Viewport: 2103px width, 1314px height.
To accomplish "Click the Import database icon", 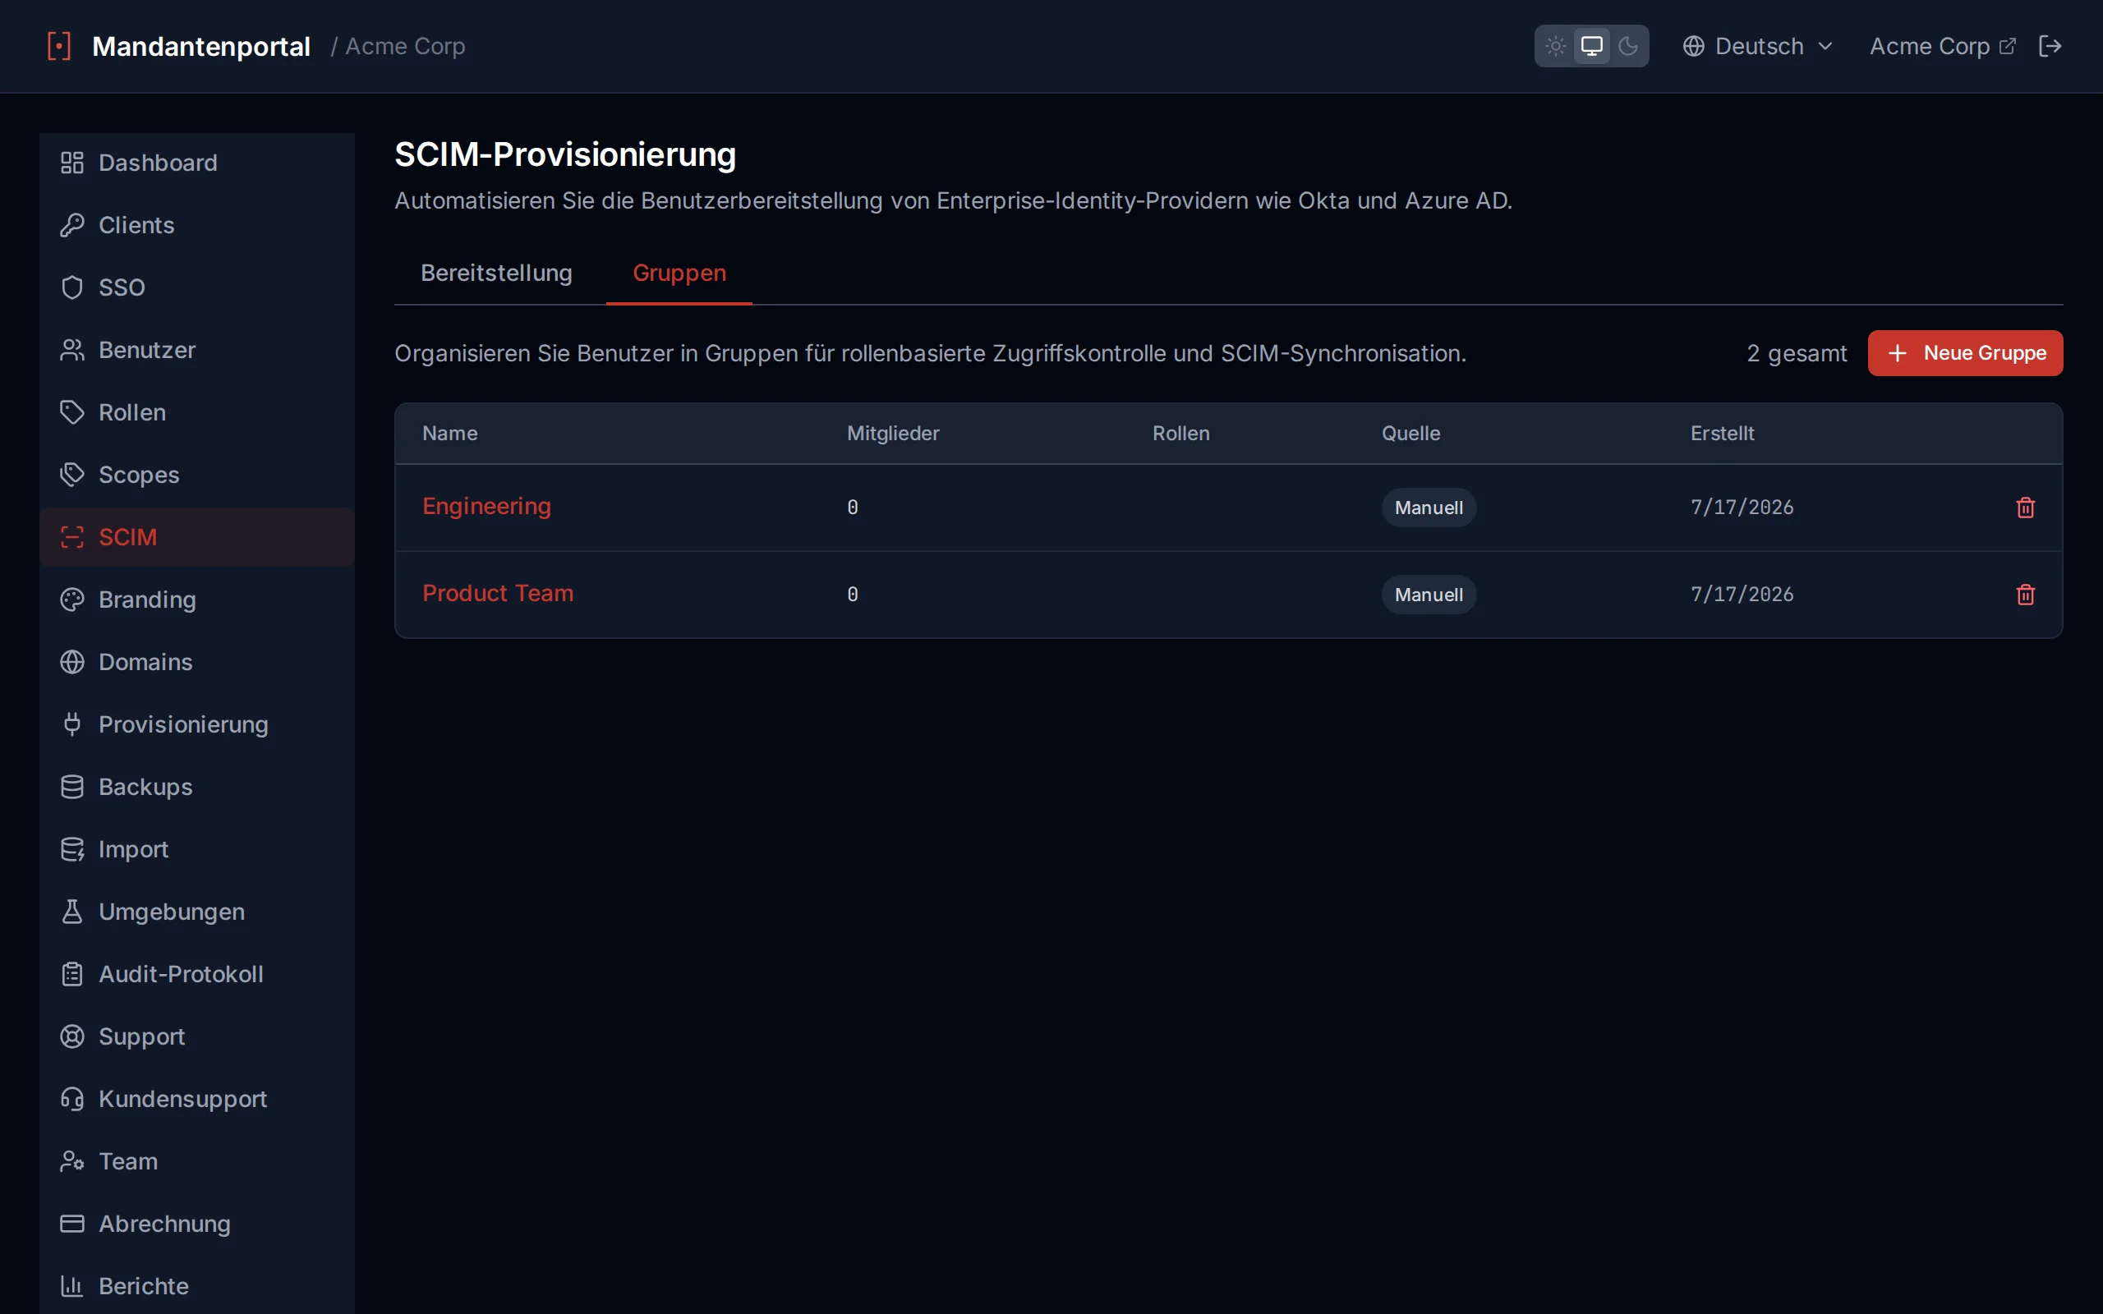I will pyautogui.click(x=72, y=849).
